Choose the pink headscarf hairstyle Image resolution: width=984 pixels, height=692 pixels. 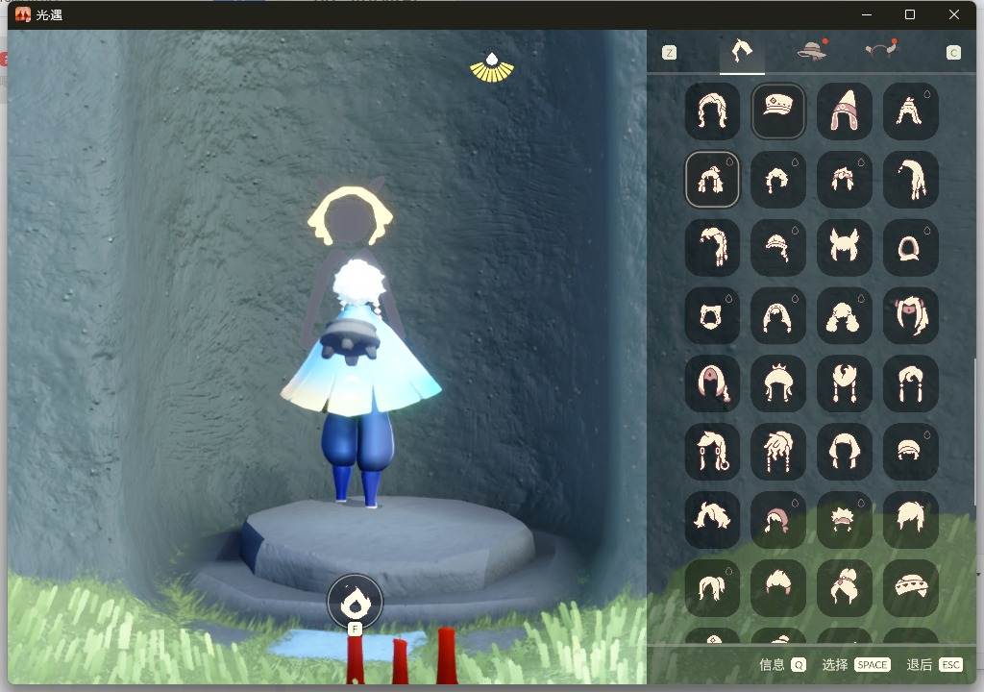(x=778, y=519)
